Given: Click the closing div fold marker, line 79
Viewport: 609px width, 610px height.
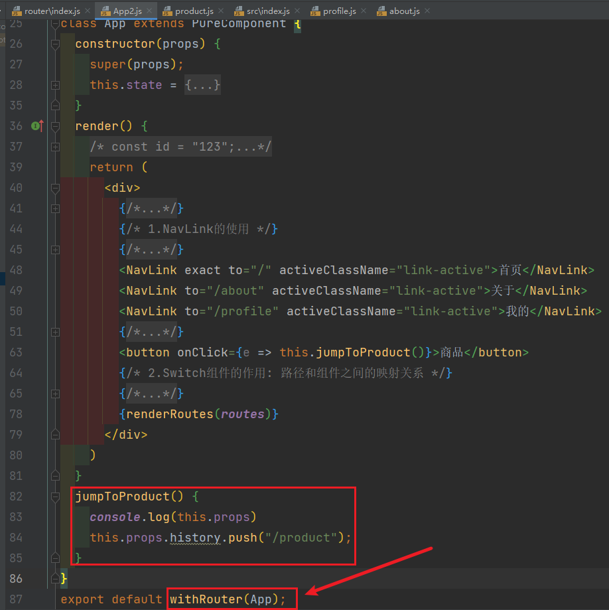Looking at the screenshot, I should (55, 435).
